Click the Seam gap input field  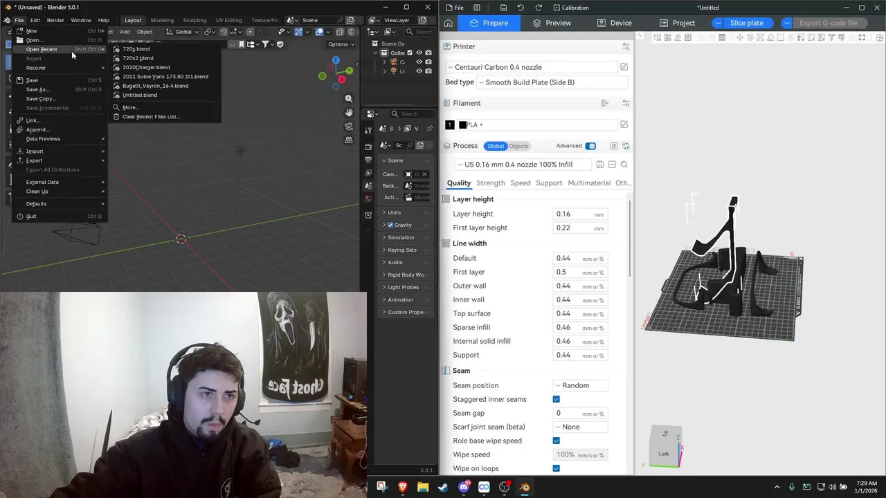click(579, 413)
